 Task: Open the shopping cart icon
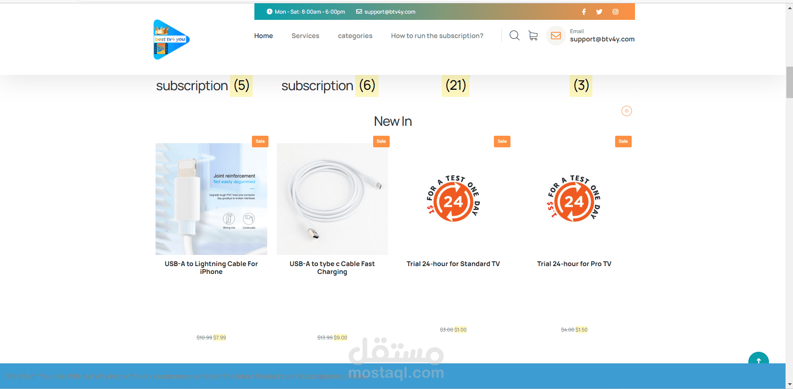(x=533, y=36)
